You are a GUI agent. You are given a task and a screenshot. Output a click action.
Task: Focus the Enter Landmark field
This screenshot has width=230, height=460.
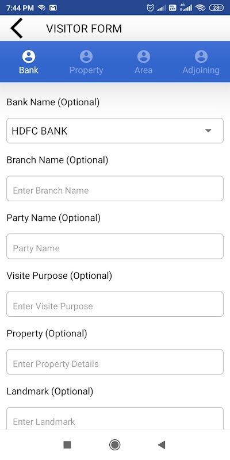(x=115, y=419)
